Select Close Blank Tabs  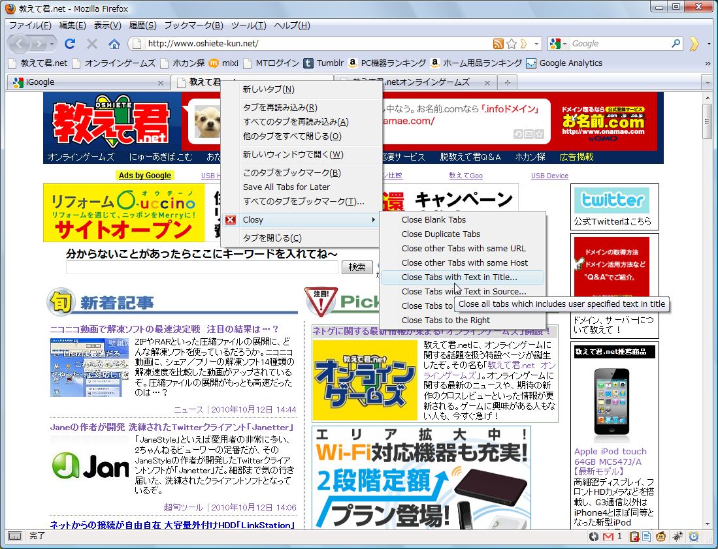[x=463, y=219]
